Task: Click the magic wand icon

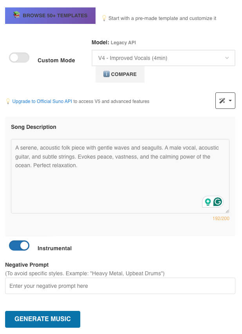Action: point(222,101)
